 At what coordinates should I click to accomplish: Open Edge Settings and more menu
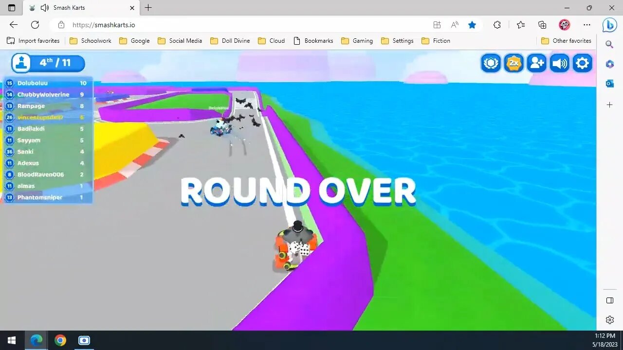[x=587, y=25]
